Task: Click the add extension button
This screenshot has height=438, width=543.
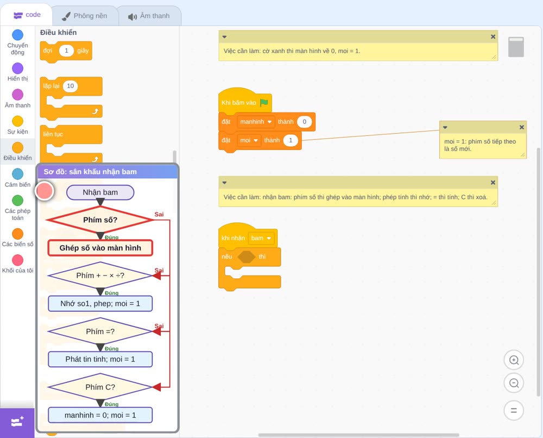Action: (17, 422)
